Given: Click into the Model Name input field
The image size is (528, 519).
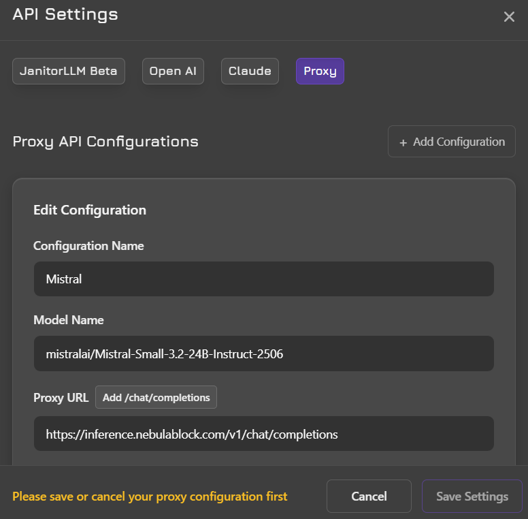Looking at the screenshot, I should click(264, 353).
